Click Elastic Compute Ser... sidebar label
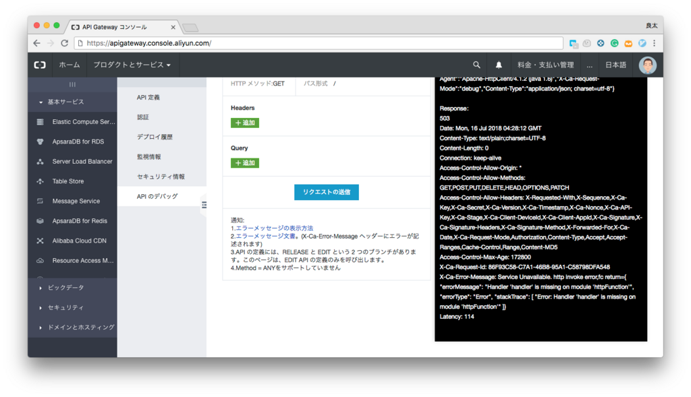Screen dimensions: 691x397 84,122
